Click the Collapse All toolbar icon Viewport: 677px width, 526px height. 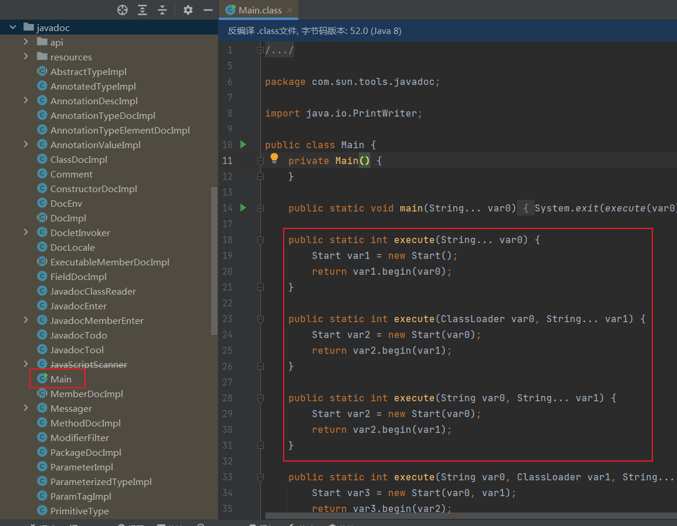click(162, 10)
